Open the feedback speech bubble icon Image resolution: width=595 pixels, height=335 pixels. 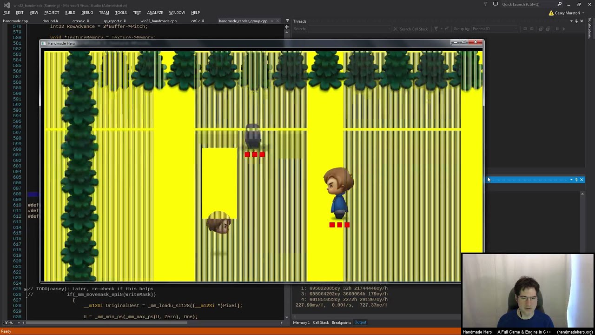click(x=496, y=4)
